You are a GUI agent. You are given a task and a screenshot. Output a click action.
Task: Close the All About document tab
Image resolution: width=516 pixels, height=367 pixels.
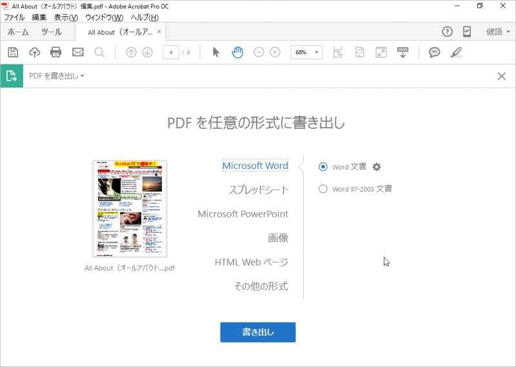click(159, 32)
